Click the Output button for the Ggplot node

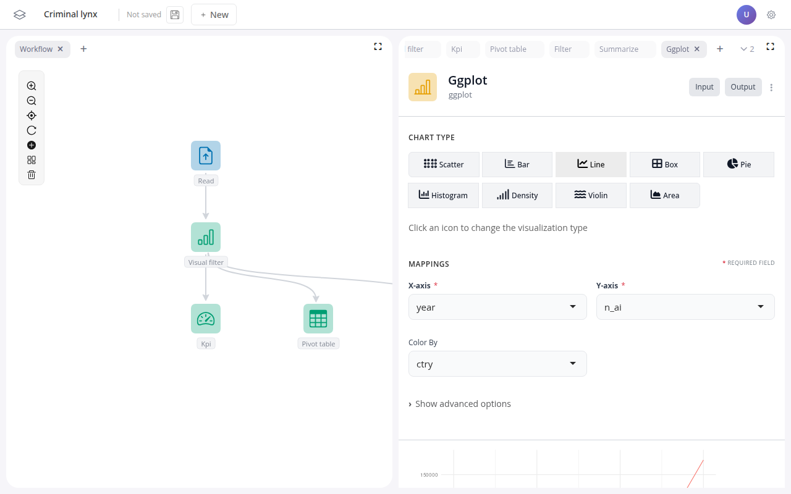743,86
